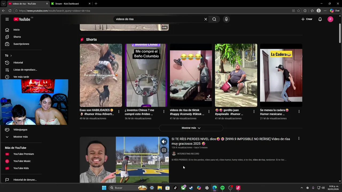Clear the search text with X
This screenshot has height=192, width=342.
pos(206,19)
